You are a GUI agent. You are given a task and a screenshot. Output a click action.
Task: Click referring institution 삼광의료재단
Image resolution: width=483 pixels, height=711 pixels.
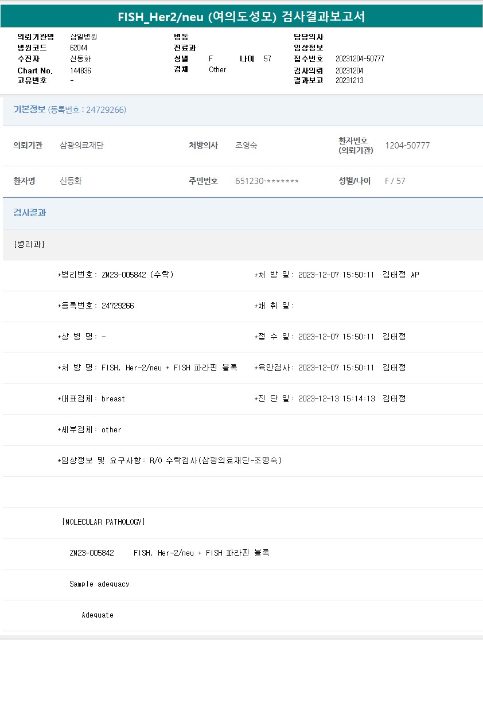(81, 146)
